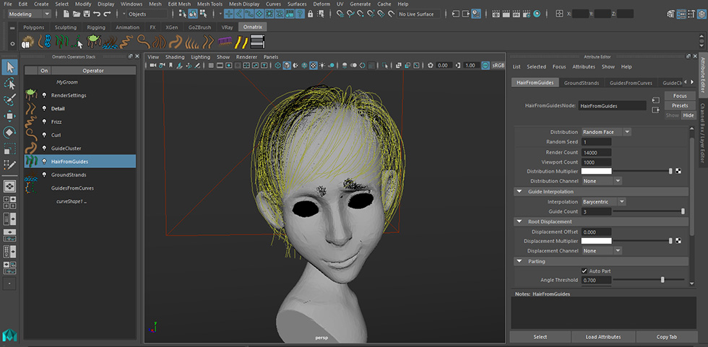
Task: Switch to the XGen shelf tab
Action: click(x=171, y=27)
